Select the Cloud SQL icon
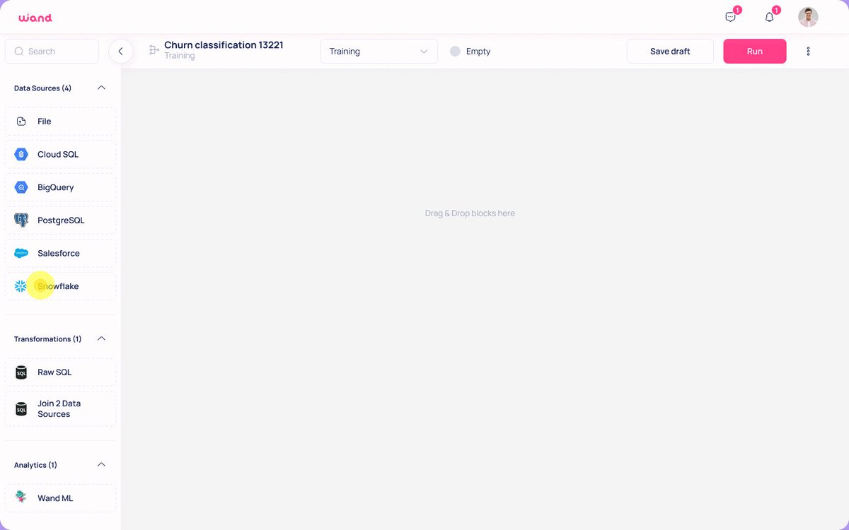 click(x=21, y=154)
